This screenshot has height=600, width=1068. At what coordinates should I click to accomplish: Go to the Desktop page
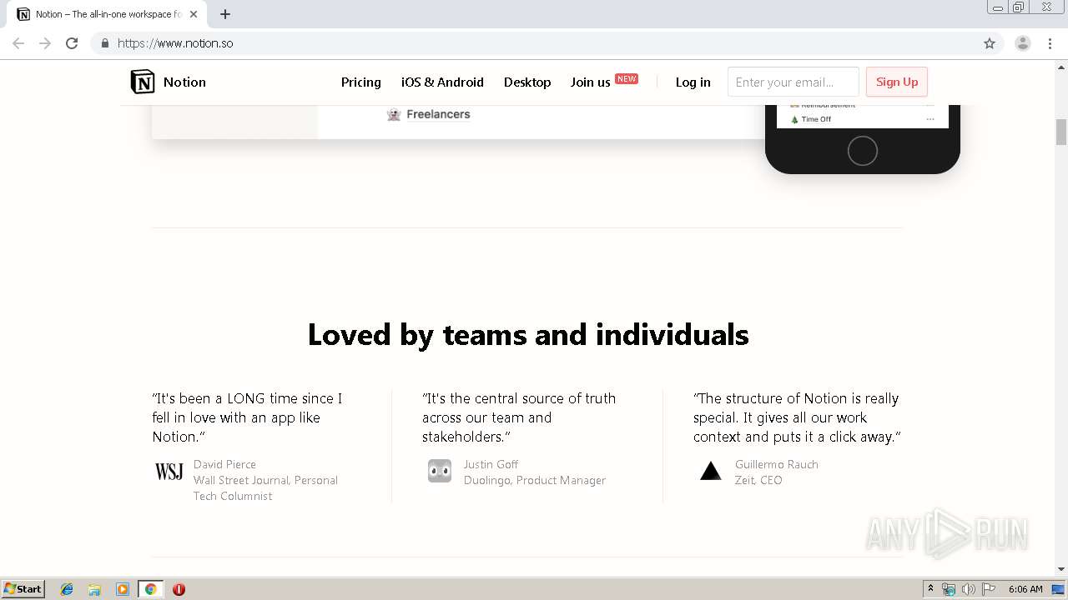[527, 82]
